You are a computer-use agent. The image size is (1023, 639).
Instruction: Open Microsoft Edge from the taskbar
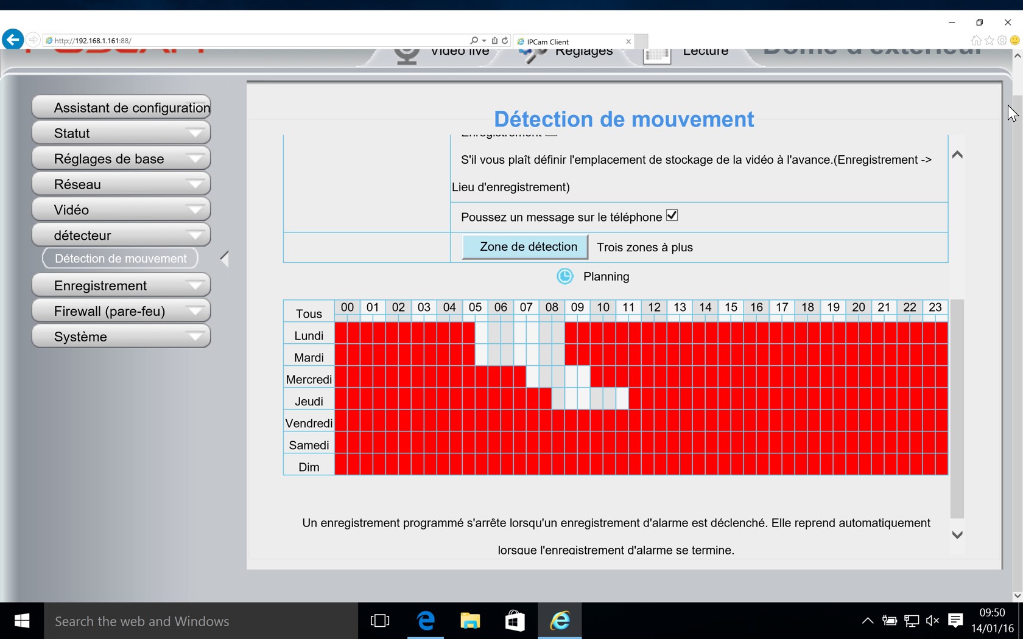coord(426,621)
